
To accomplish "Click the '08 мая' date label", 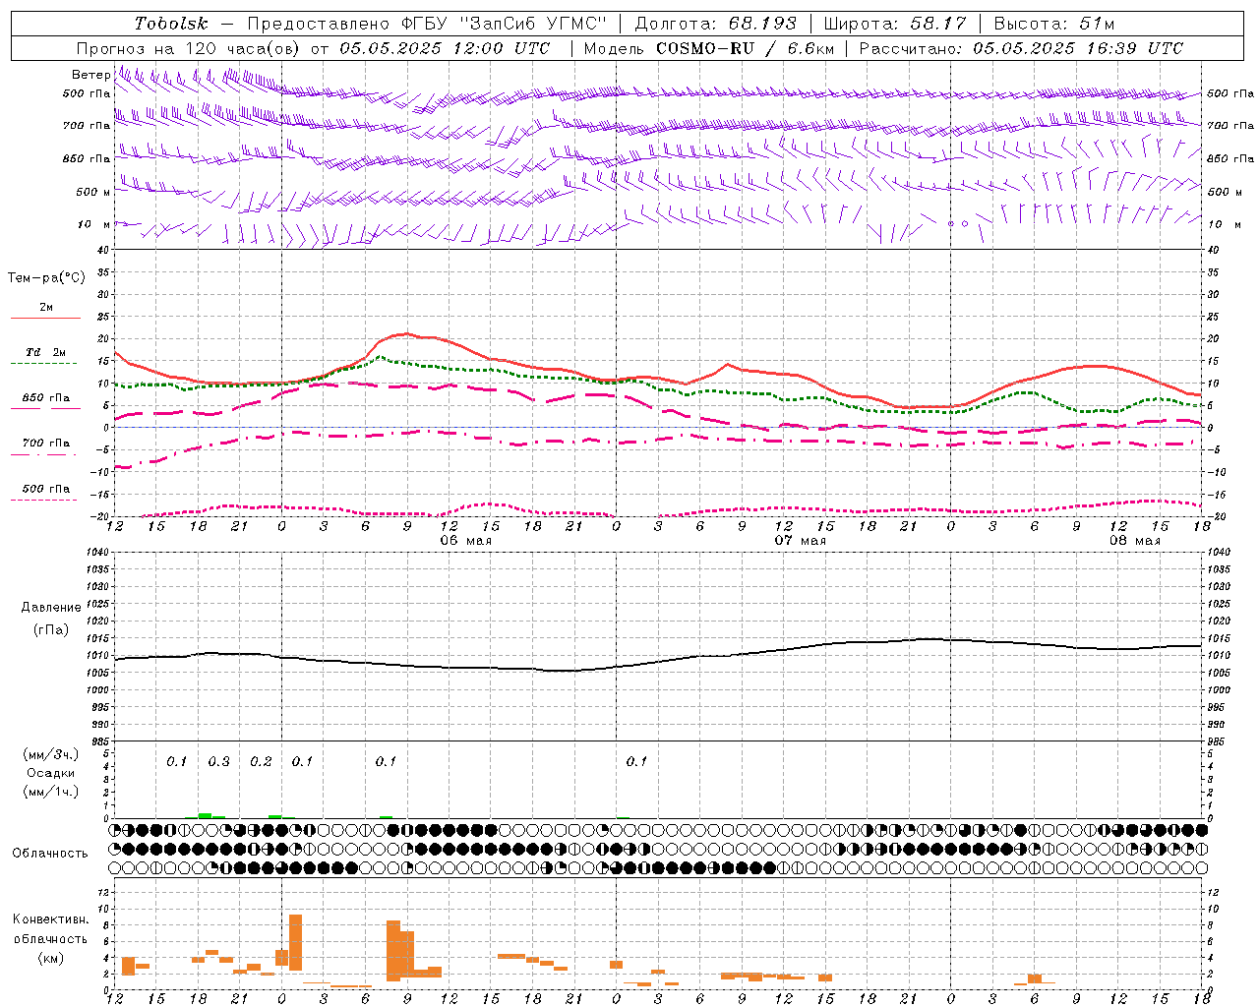I will pyautogui.click(x=1134, y=541).
